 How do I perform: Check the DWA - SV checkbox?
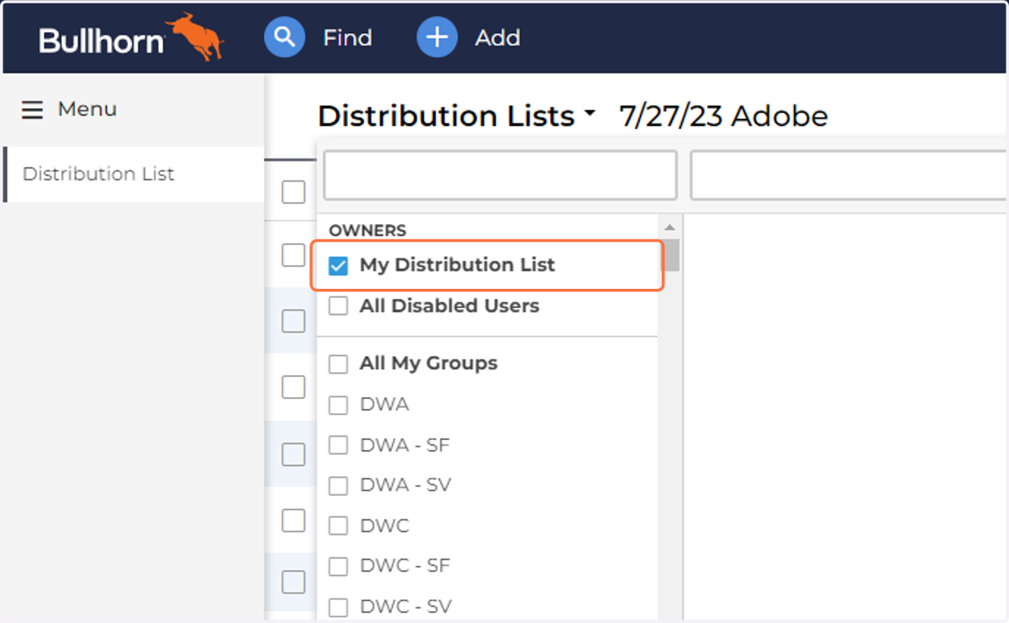point(338,485)
